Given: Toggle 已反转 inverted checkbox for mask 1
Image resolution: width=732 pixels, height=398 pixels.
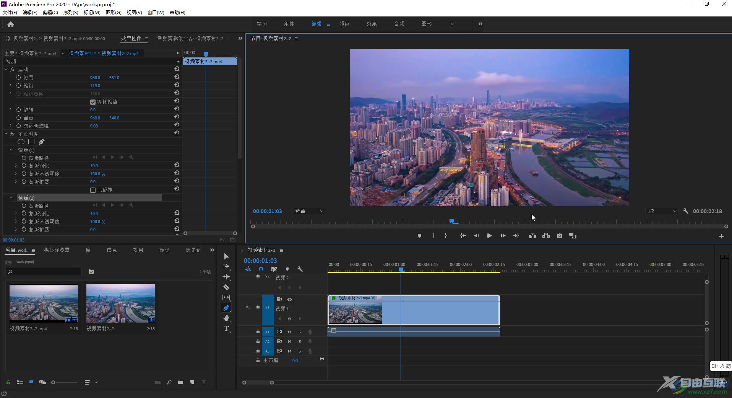Looking at the screenshot, I should coord(93,190).
